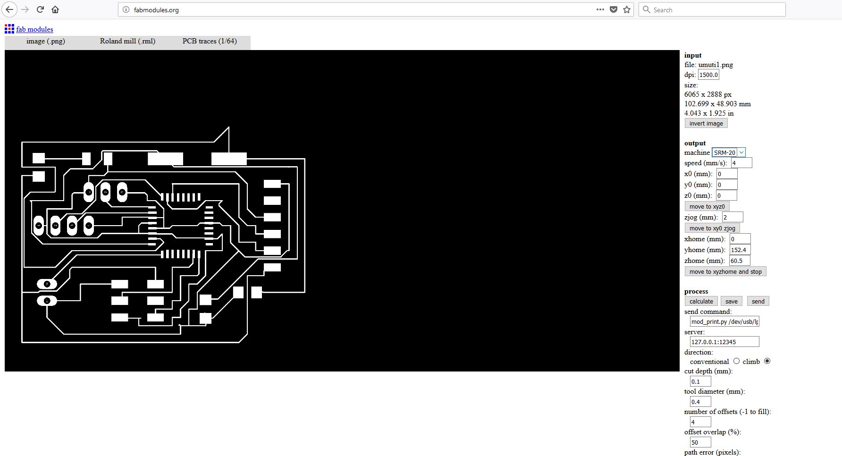Screen dimensions: 842x456
Task: Click the search magnifier icon
Action: tap(647, 9)
